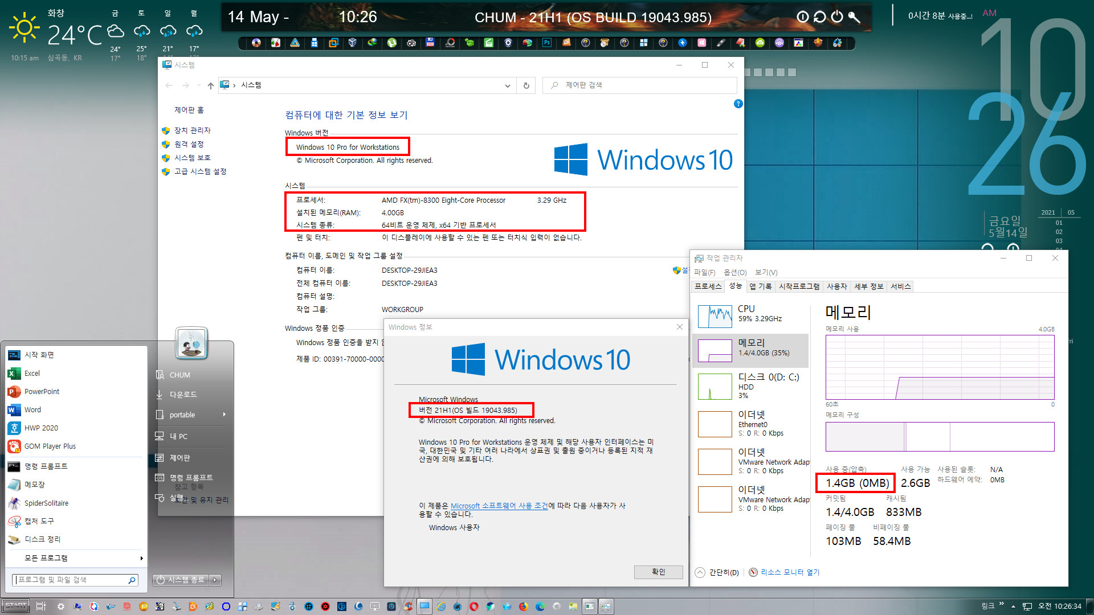
Task: Click the restart arrow icon in top bar
Action: click(x=819, y=17)
